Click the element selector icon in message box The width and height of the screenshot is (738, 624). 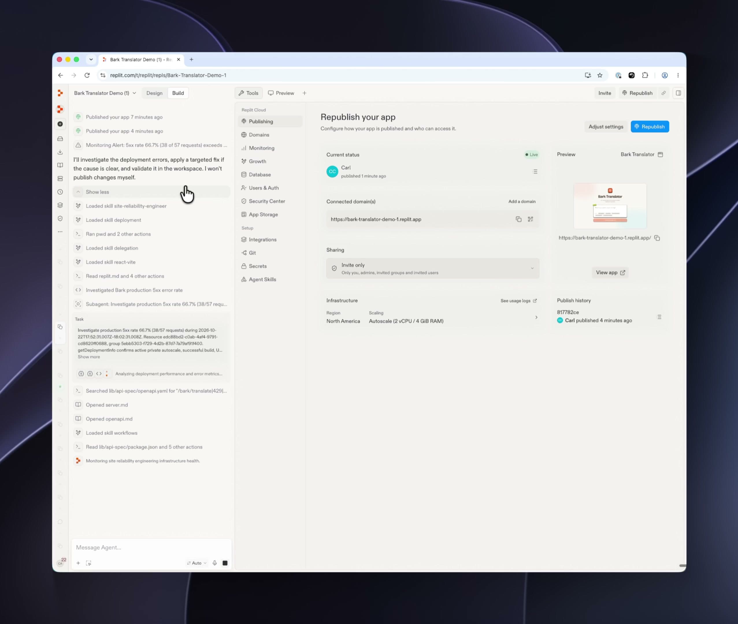click(88, 563)
